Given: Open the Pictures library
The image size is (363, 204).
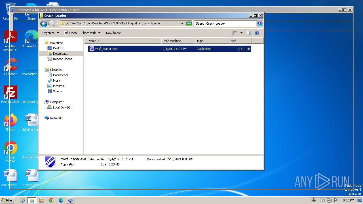Looking at the screenshot, I should [58, 86].
